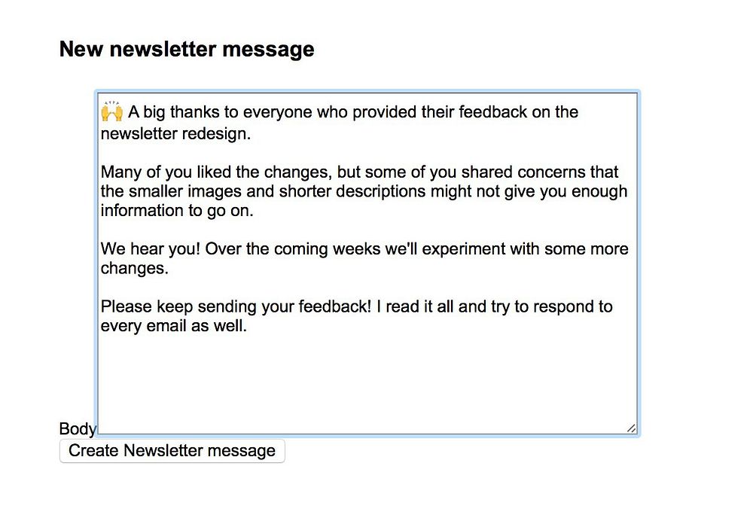753x521 pixels.
Task: Click the New newsletter message heading
Action: [x=187, y=49]
